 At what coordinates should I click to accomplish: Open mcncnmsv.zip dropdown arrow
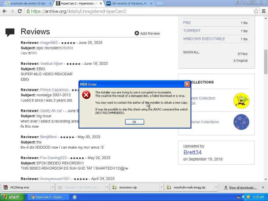pos(161,187)
